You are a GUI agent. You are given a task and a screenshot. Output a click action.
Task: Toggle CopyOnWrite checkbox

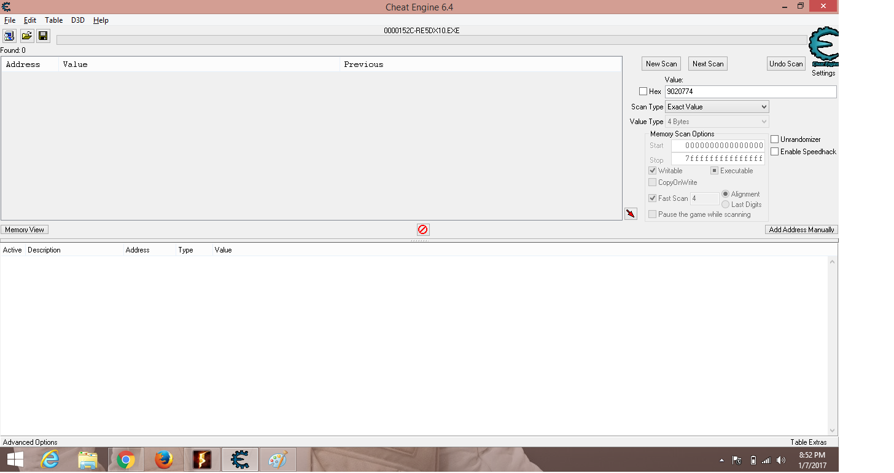coord(653,182)
